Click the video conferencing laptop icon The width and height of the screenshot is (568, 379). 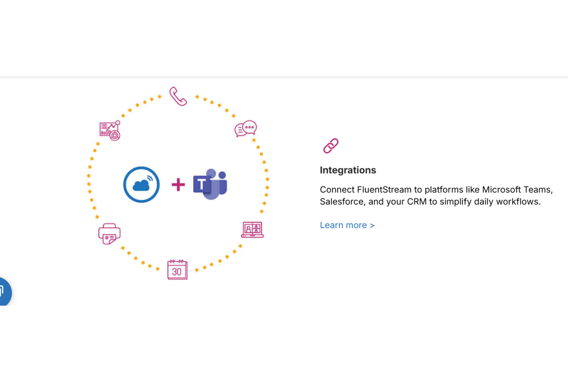pyautogui.click(x=252, y=229)
